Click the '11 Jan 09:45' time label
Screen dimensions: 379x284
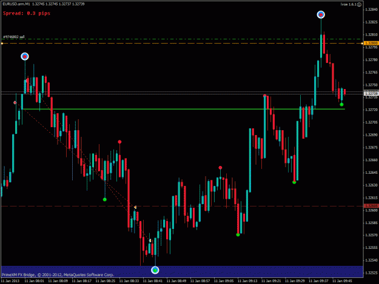click(x=342, y=281)
